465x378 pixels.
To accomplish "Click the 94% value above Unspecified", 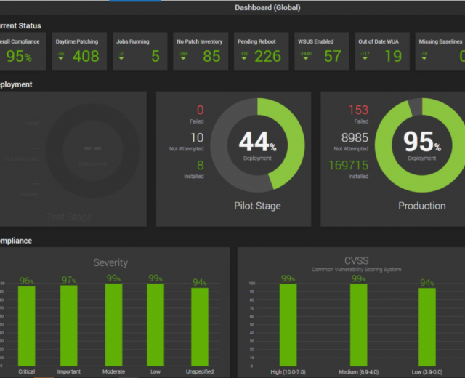I will coord(200,282).
